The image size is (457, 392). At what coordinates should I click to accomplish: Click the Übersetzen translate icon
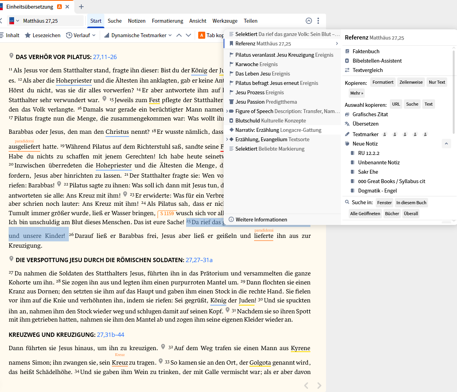(347, 124)
